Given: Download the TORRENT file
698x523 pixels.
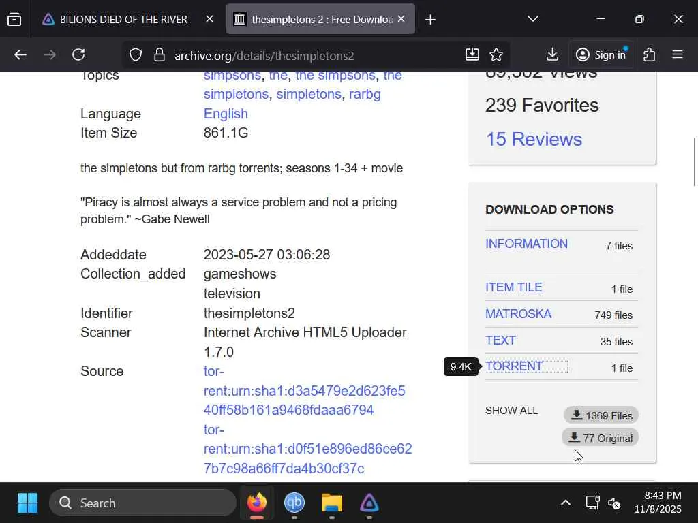Looking at the screenshot, I should [x=514, y=366].
